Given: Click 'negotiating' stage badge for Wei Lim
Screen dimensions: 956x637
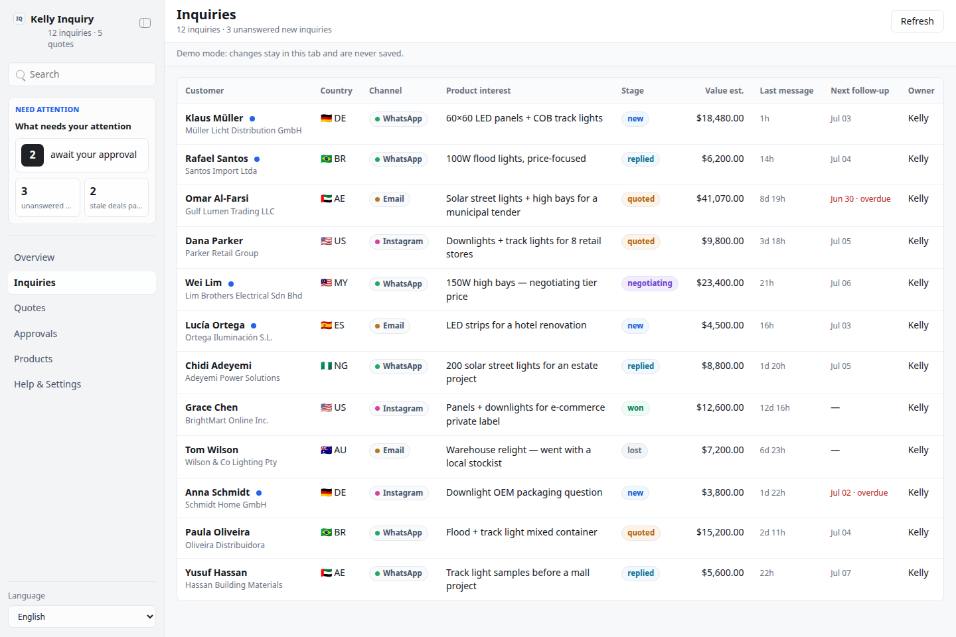Looking at the screenshot, I should 650,283.
